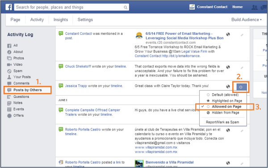Viewport: 268px width, 168px height.
Task: Click pencil icon on Bienvenido a Villa Piramidal row
Action: 242,164
